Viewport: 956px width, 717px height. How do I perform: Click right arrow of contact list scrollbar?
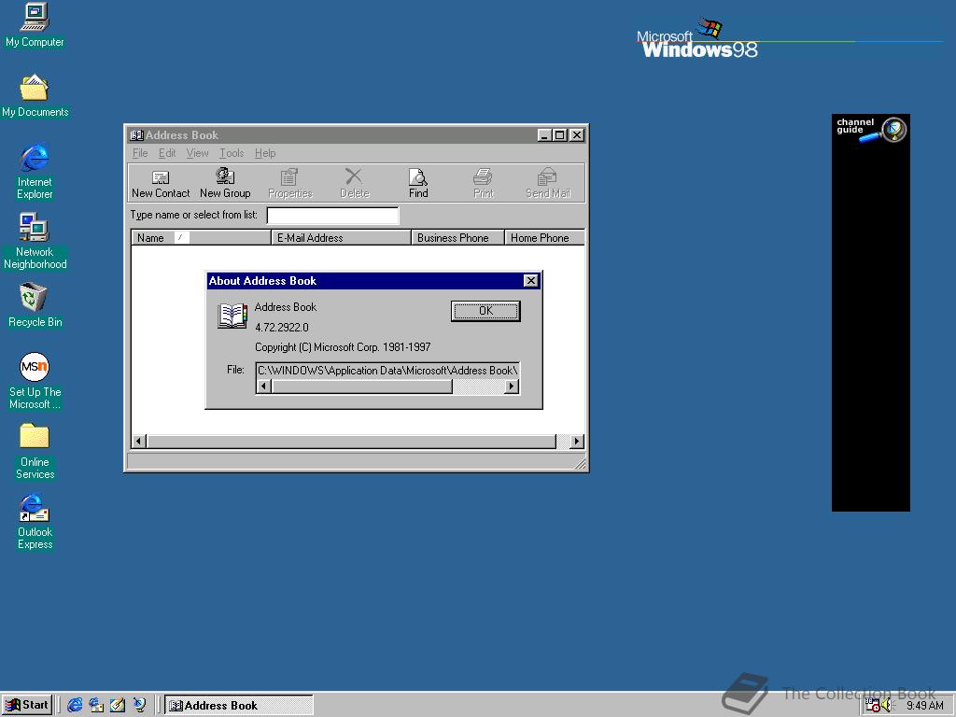point(577,441)
